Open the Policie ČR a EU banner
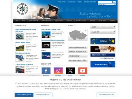 click(103, 64)
